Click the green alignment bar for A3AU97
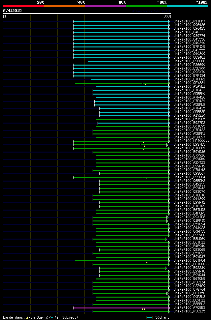 [132, 137]
